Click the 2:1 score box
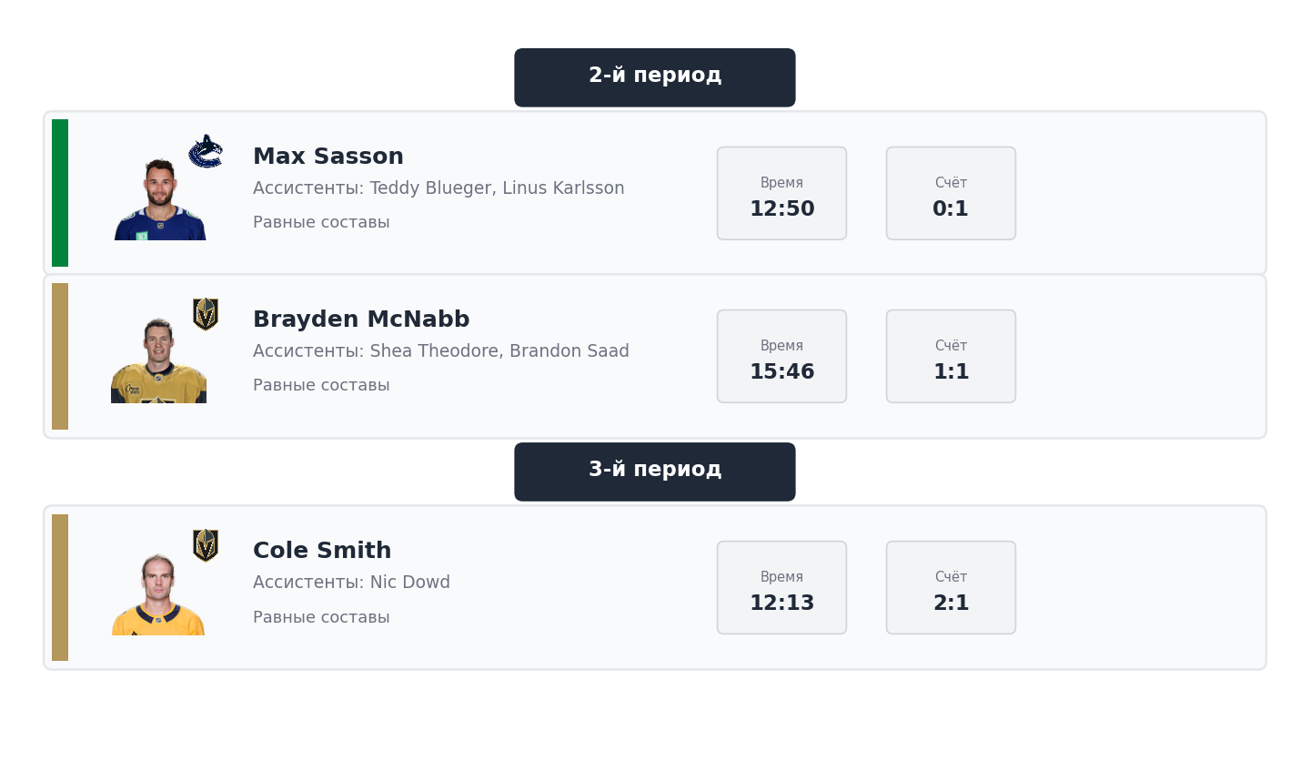The width and height of the screenshot is (1310, 771). pyautogui.click(x=951, y=588)
